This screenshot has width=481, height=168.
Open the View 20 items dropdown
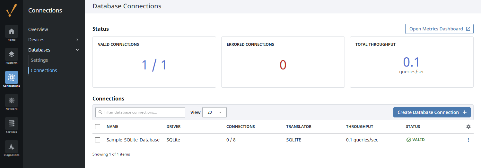pos(214,112)
